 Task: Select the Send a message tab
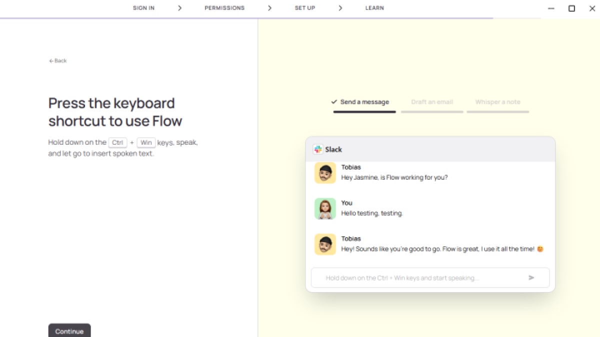pos(364,102)
